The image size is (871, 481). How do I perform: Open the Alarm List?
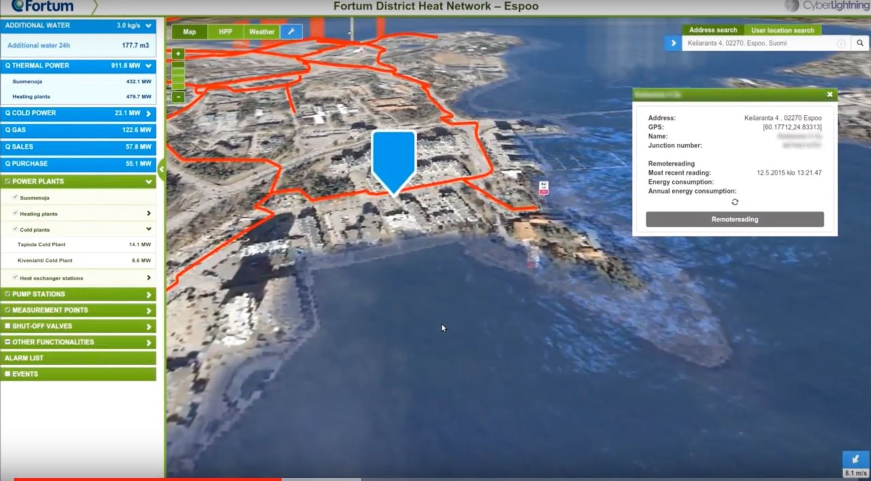pos(78,358)
